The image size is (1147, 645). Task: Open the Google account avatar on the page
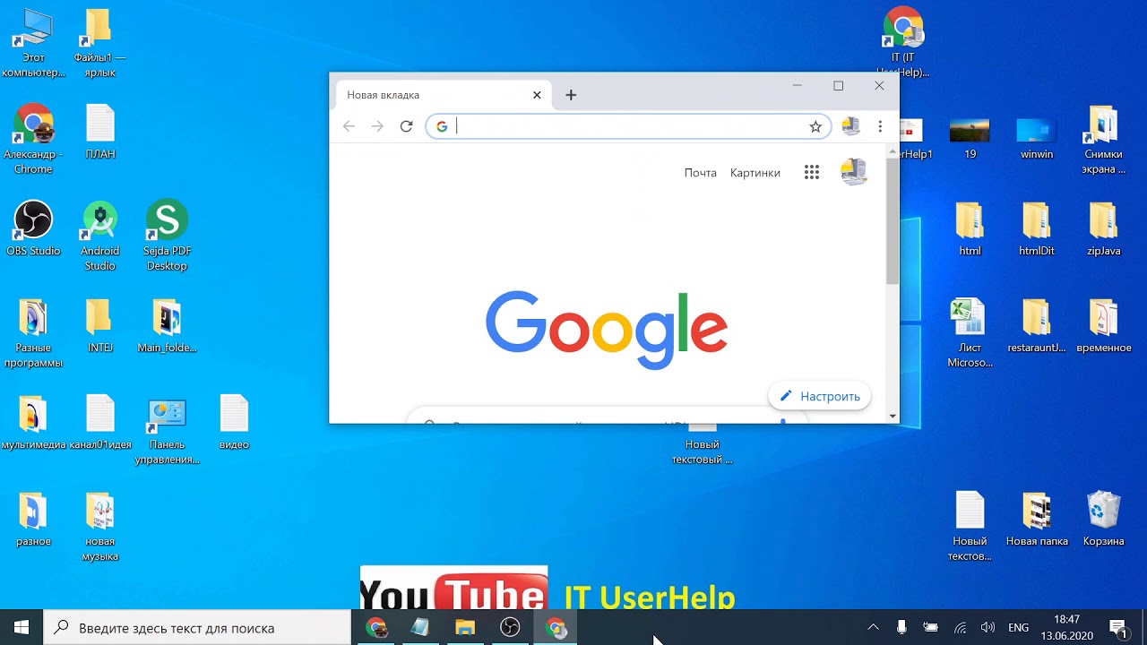coord(854,172)
